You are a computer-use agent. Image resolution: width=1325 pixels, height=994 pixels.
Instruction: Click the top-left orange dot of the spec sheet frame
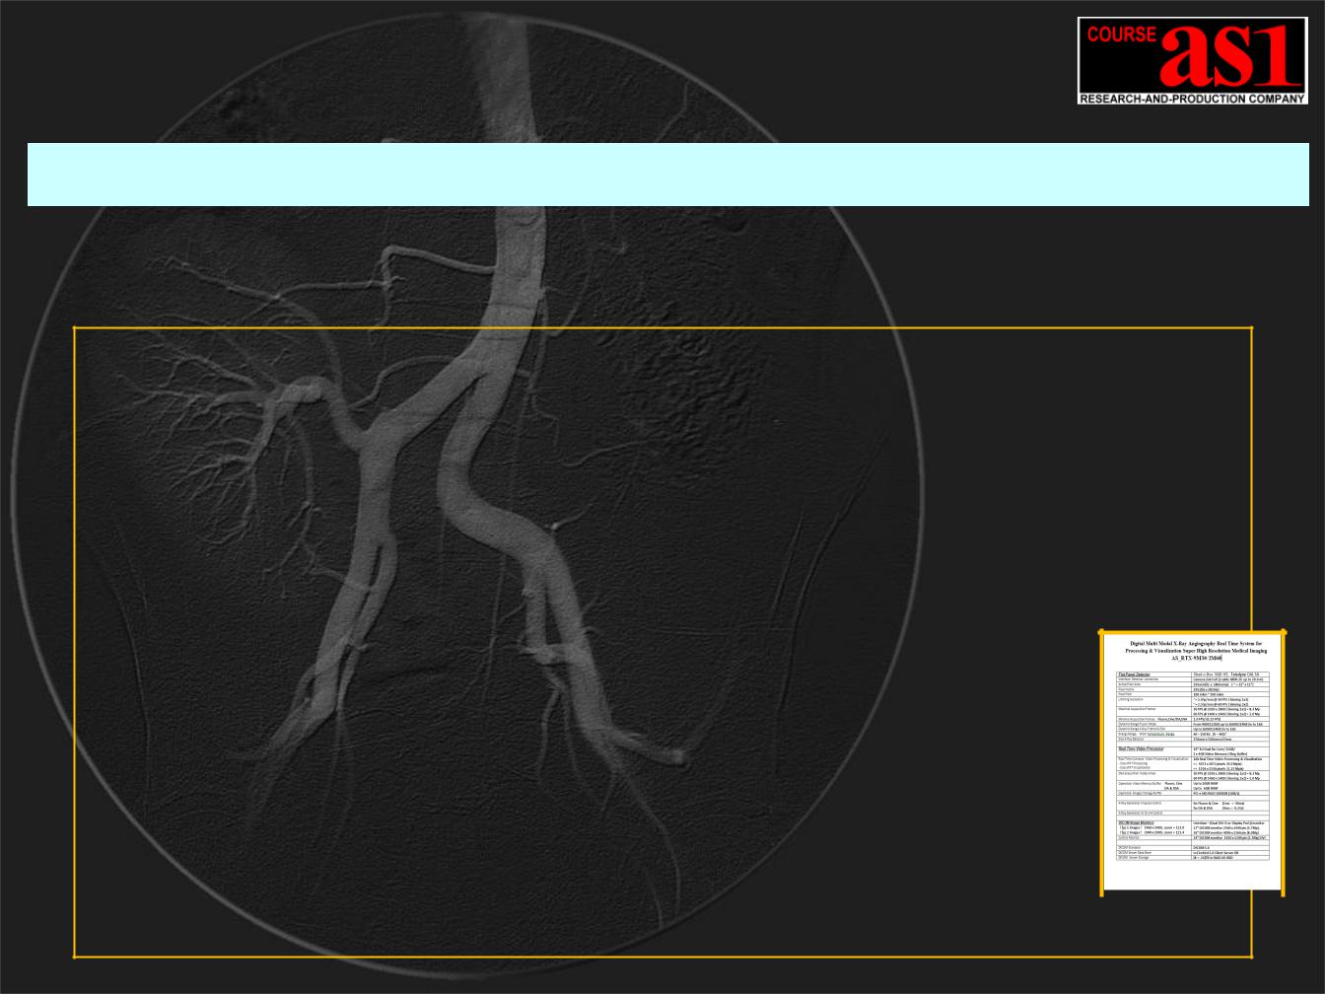pyautogui.click(x=1102, y=632)
